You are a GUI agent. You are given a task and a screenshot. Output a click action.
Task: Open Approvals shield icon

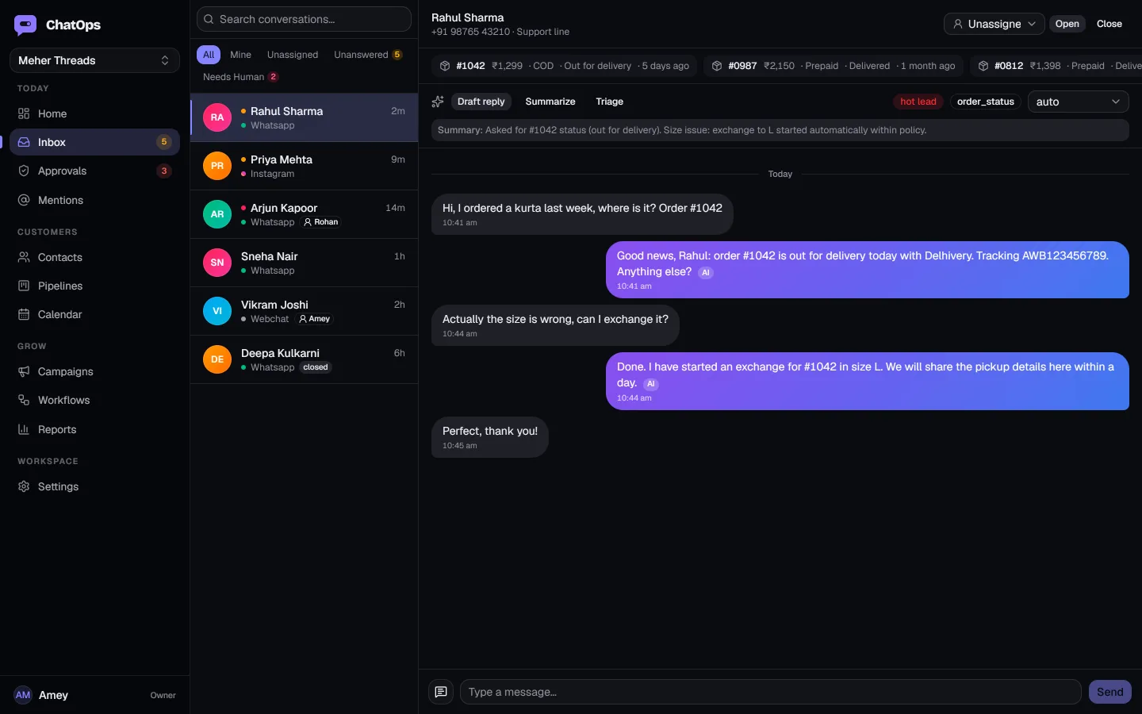24,171
